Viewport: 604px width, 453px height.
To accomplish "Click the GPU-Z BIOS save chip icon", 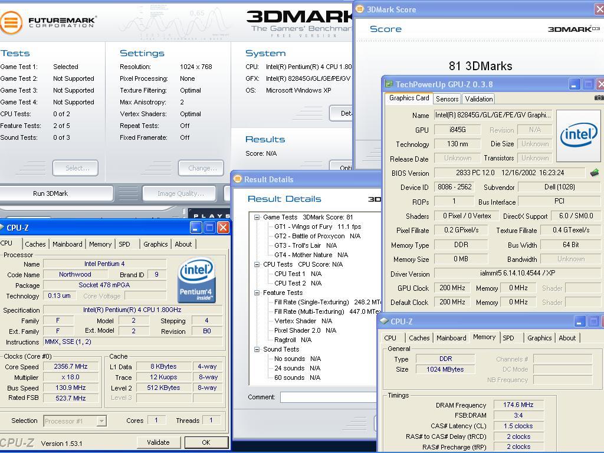I will 595,173.
